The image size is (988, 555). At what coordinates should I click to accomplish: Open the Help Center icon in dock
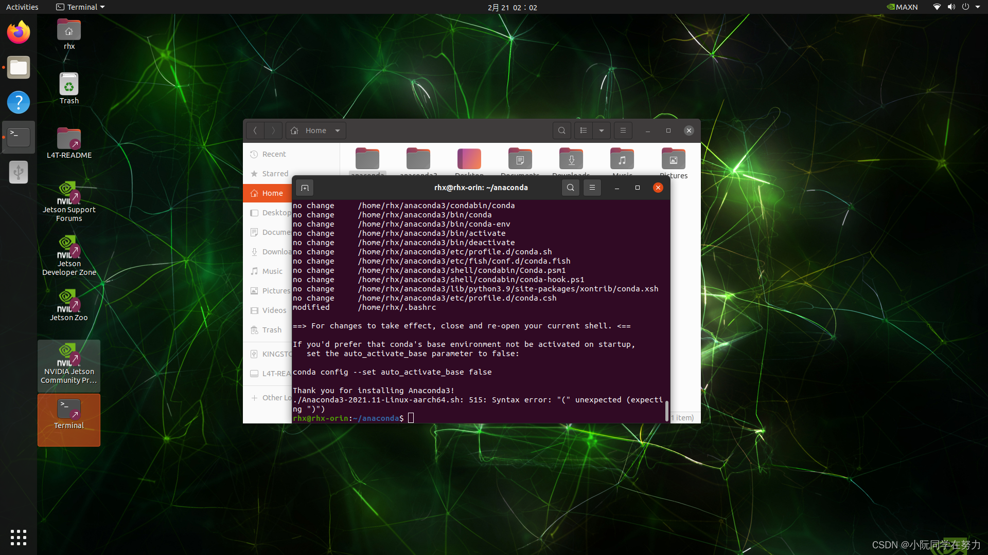point(19,102)
